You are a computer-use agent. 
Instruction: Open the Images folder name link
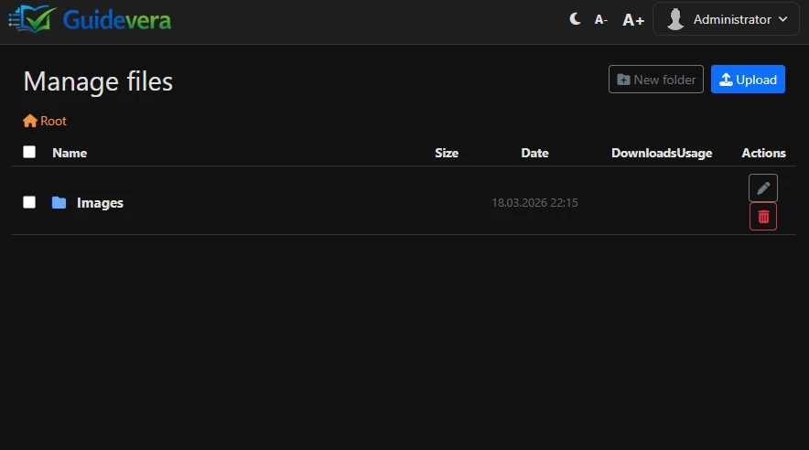100,203
